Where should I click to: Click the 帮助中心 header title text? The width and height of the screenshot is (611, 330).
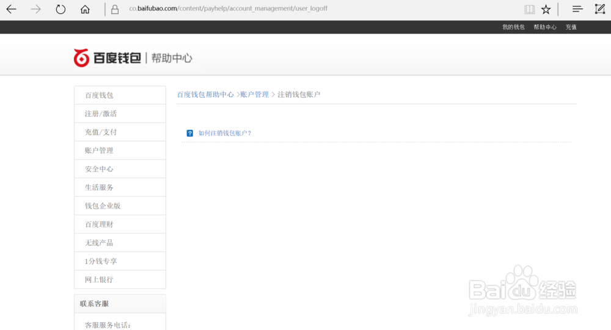coord(172,58)
